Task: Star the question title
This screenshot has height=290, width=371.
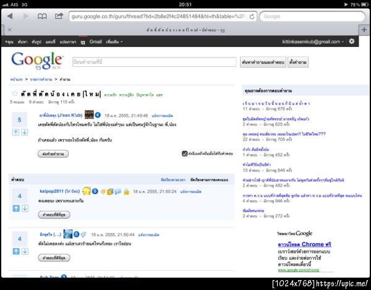Action: [x=15, y=93]
